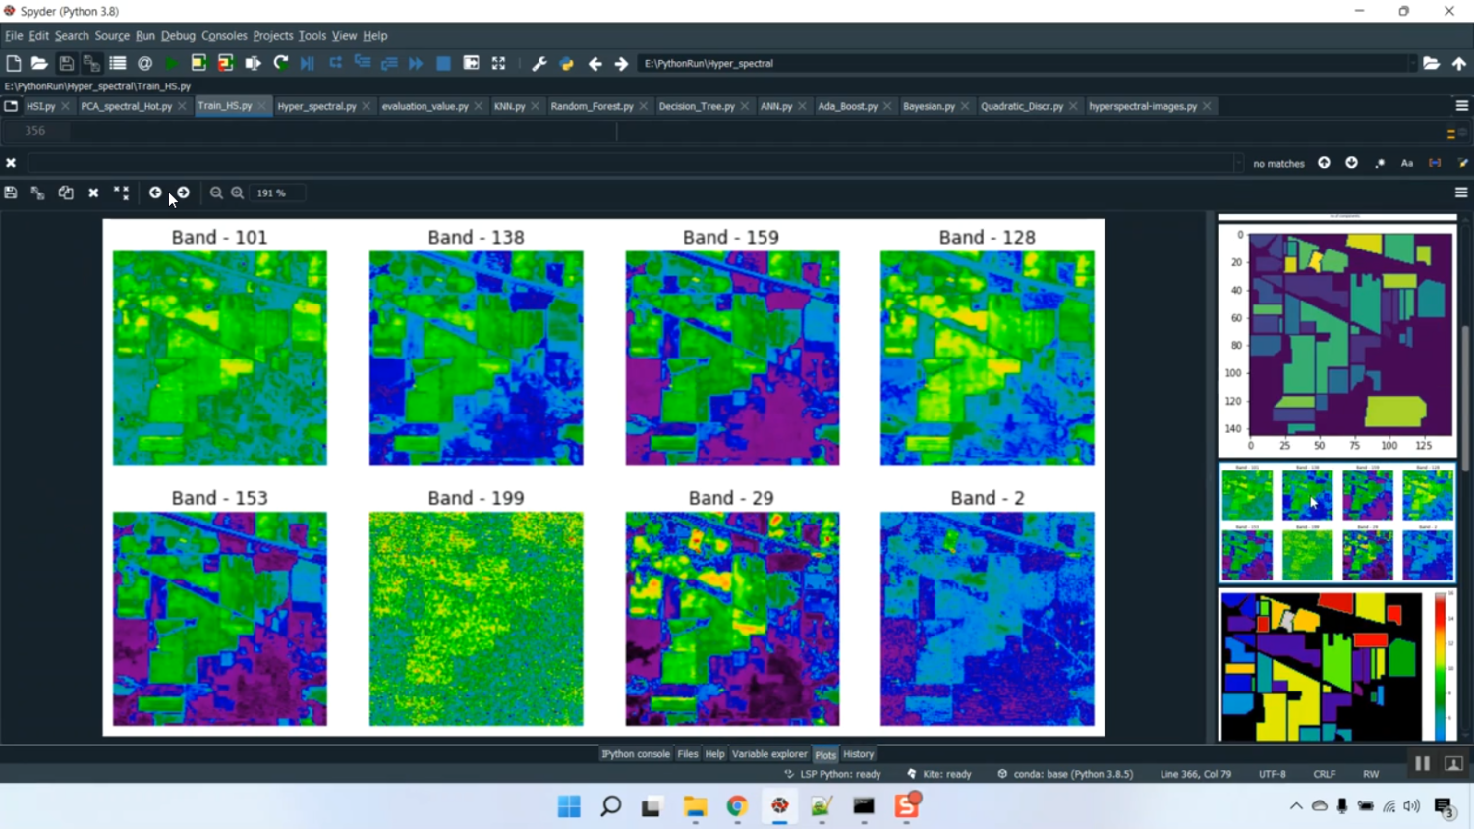This screenshot has width=1474, height=829.
Task: Stop debugging with the blue square
Action: (443, 63)
